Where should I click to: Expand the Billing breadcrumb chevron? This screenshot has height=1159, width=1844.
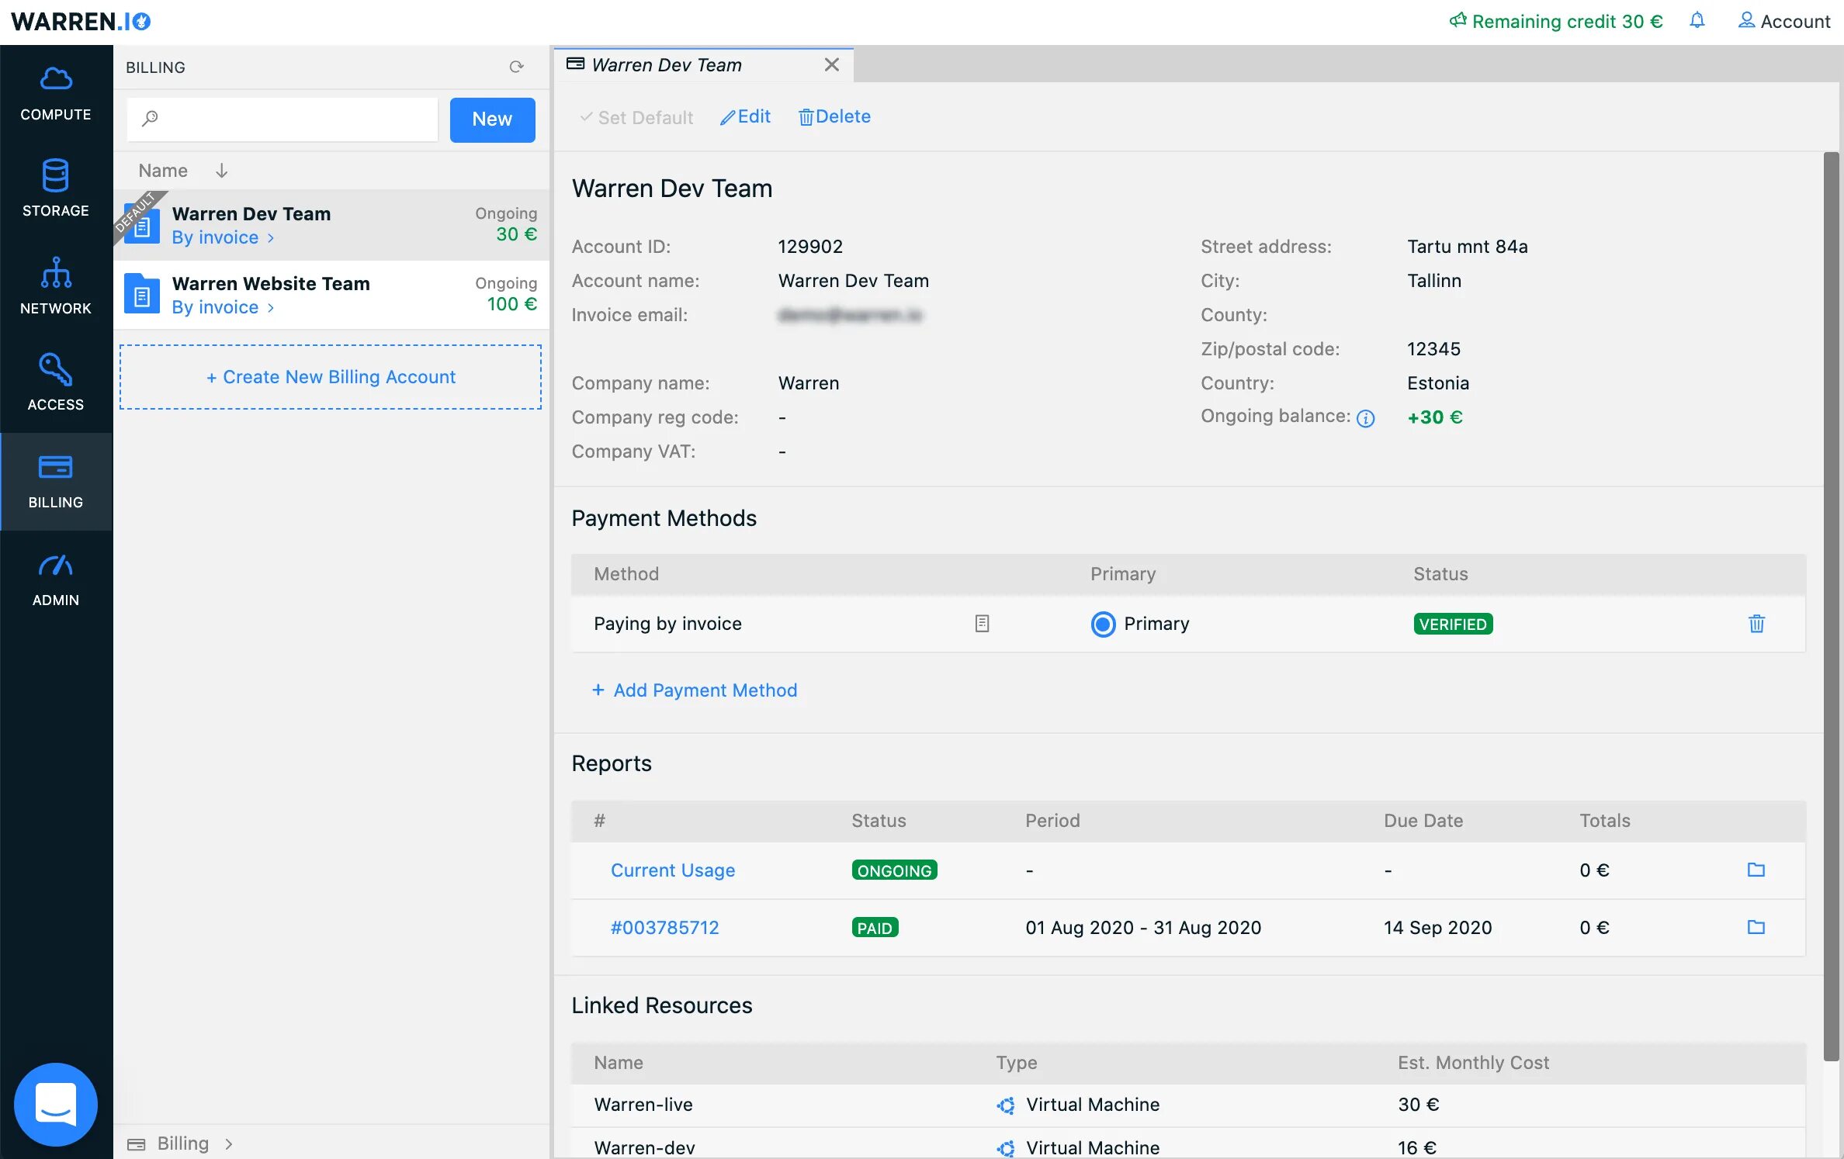(x=228, y=1143)
